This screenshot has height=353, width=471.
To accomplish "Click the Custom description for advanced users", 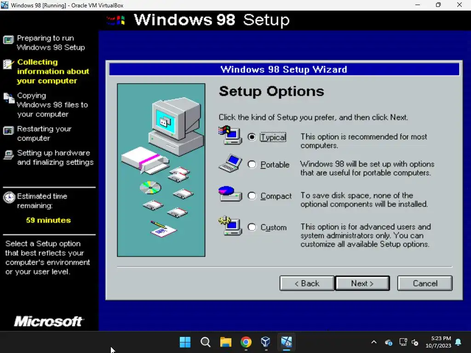I will tap(365, 235).
